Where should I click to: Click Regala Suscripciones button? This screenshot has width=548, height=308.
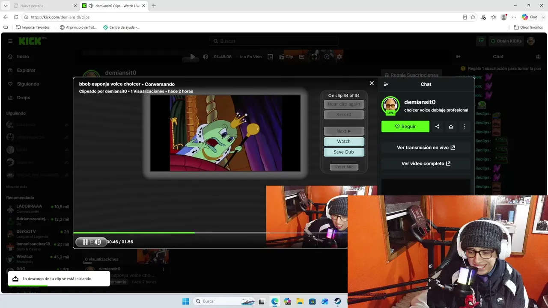pyautogui.click(x=412, y=75)
